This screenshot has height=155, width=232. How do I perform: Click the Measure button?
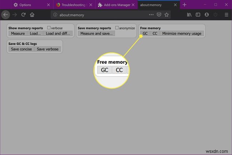click(18, 34)
